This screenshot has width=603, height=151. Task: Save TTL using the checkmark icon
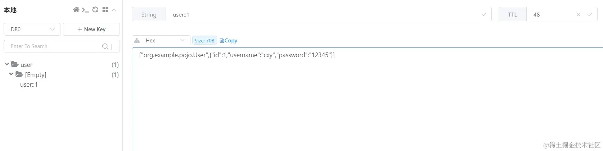coord(590,14)
